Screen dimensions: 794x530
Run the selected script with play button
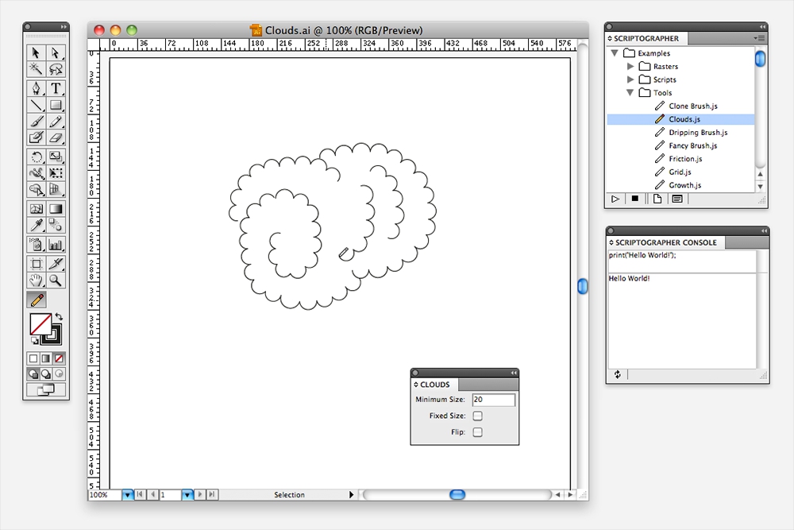pos(615,199)
